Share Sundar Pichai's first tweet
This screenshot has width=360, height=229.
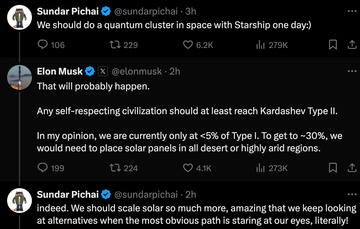[x=352, y=45]
